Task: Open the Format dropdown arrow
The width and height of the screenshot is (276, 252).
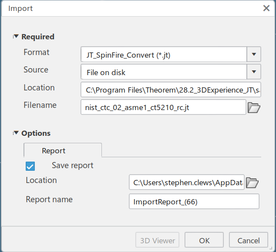Action: click(x=254, y=54)
